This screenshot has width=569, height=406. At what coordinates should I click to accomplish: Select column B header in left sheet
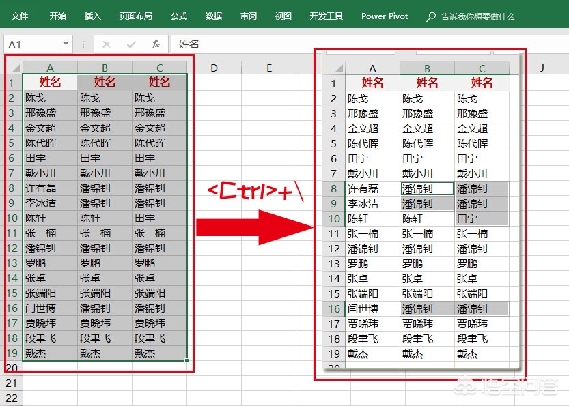[105, 68]
